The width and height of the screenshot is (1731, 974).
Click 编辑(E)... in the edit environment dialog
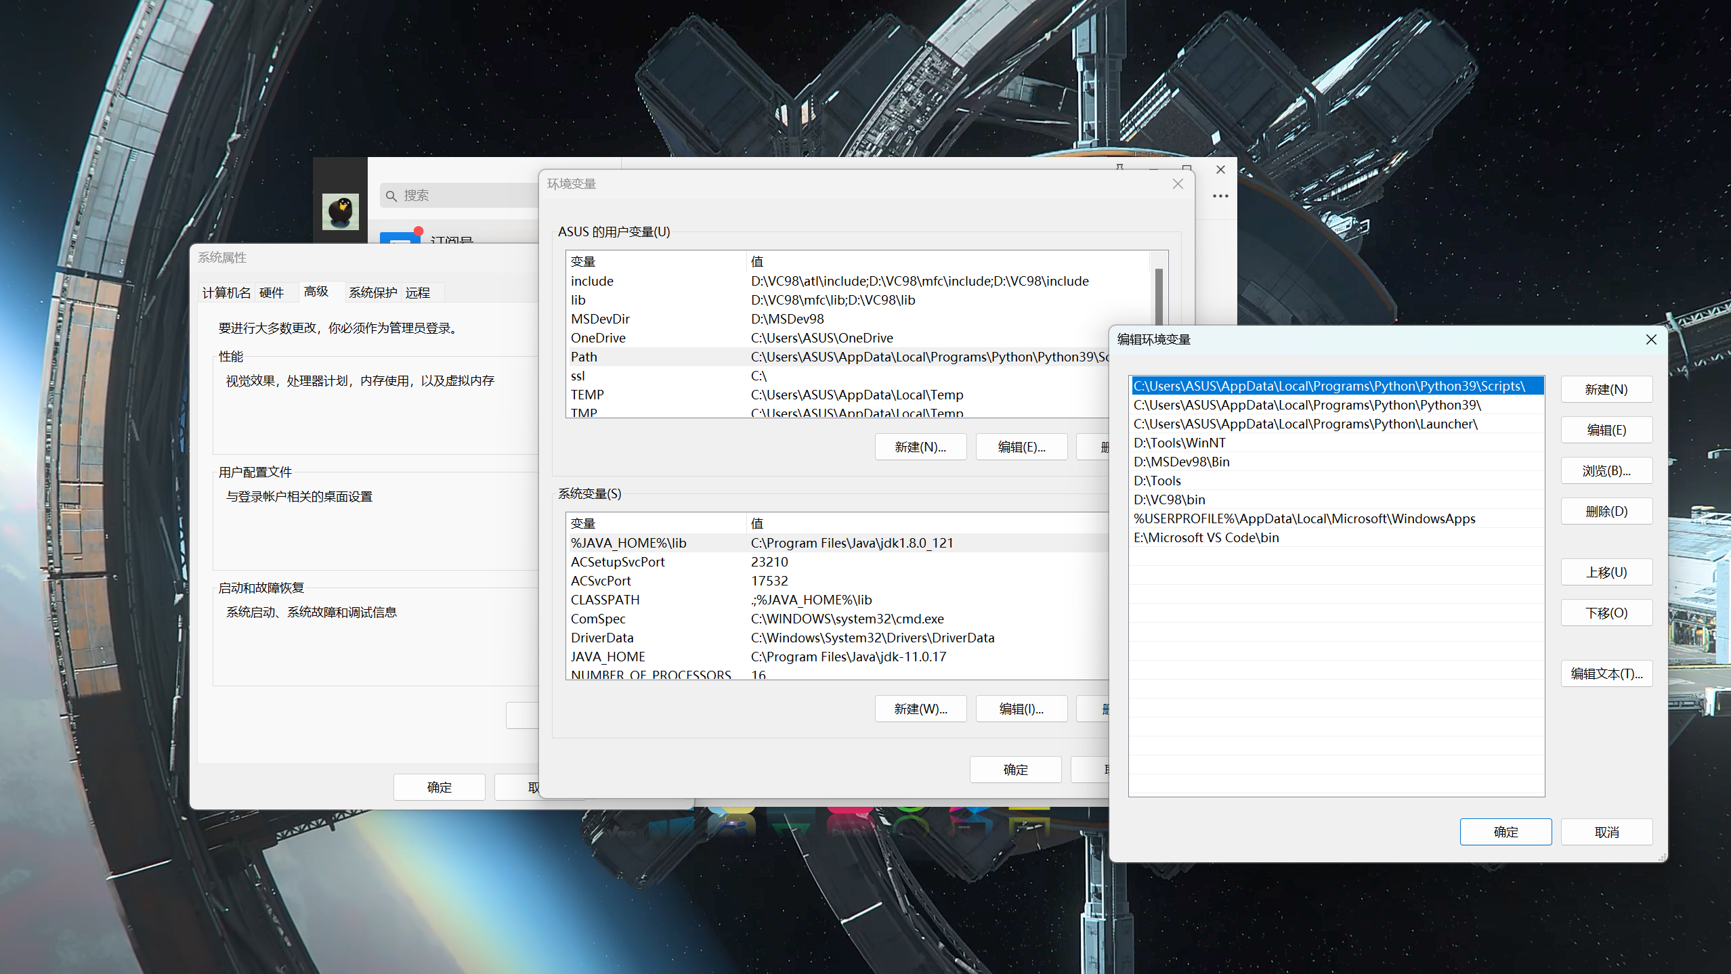[x=1606, y=429]
